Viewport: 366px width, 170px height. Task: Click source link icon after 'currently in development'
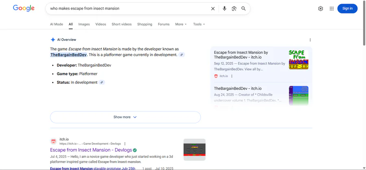pos(182,54)
